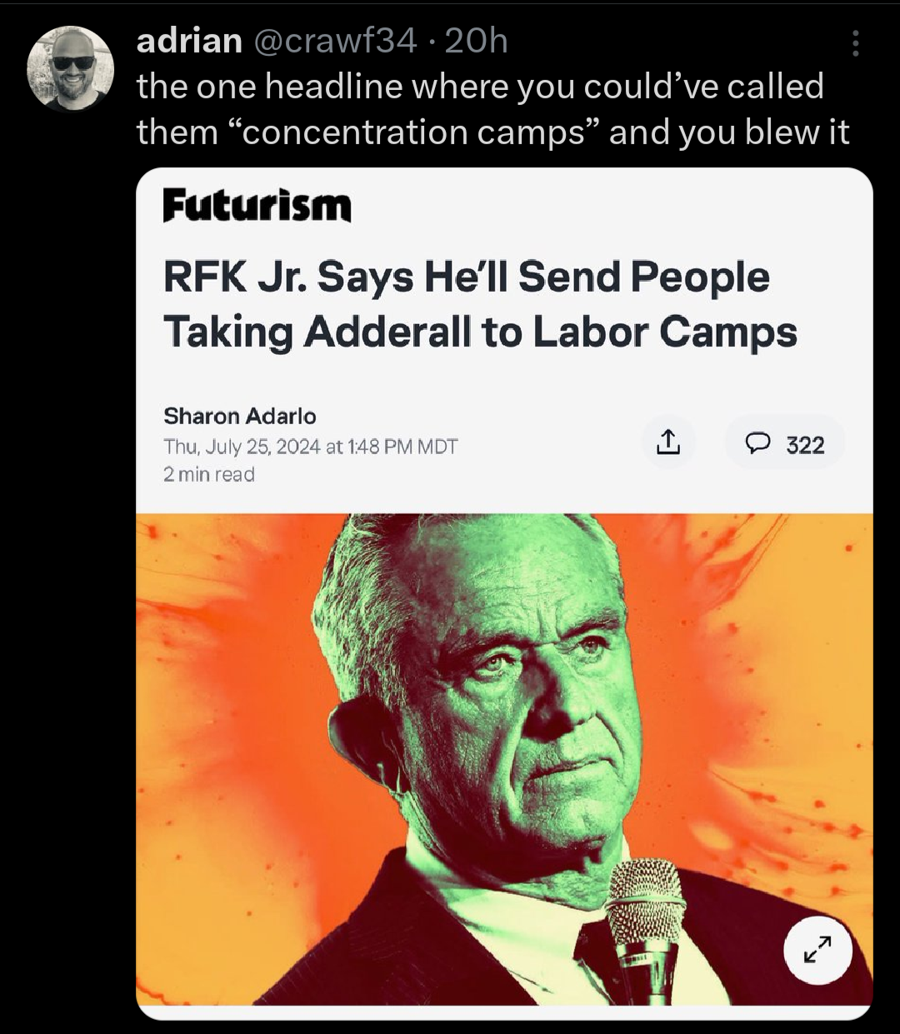Click the 2 min read label

click(209, 475)
